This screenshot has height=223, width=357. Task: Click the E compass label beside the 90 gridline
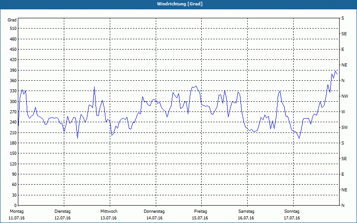pyautogui.click(x=343, y=174)
